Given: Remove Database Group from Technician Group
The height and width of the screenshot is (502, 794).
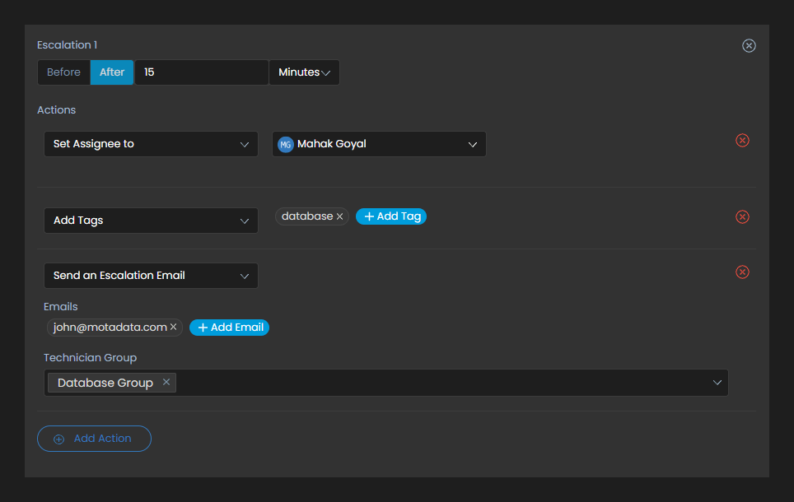Looking at the screenshot, I should pos(166,382).
